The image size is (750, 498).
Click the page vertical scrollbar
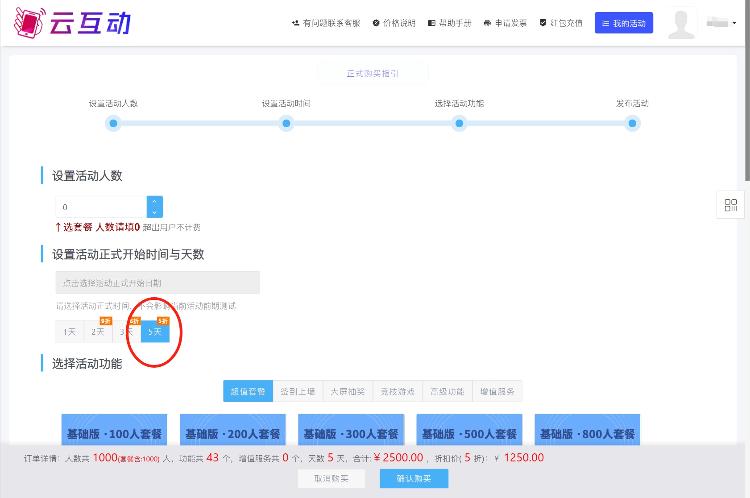(x=748, y=91)
